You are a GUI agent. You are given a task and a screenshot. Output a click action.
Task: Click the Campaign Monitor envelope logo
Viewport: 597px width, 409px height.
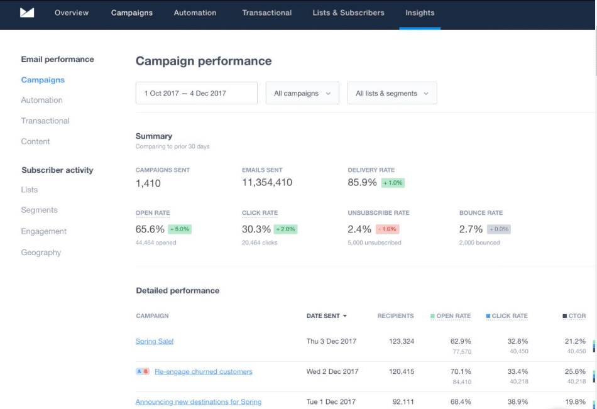[x=27, y=13]
